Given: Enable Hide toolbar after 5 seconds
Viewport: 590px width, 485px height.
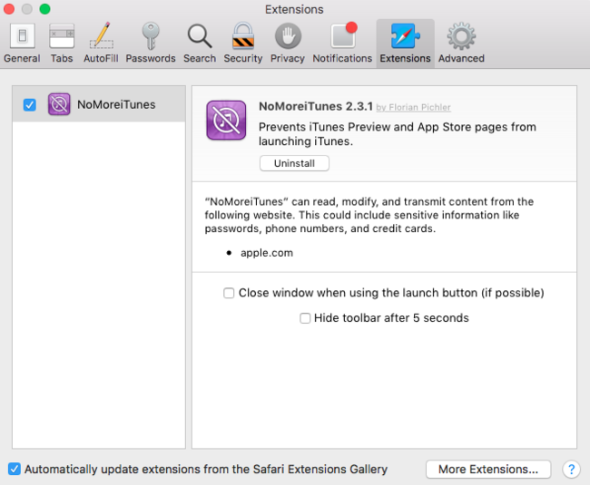Looking at the screenshot, I should pos(305,318).
